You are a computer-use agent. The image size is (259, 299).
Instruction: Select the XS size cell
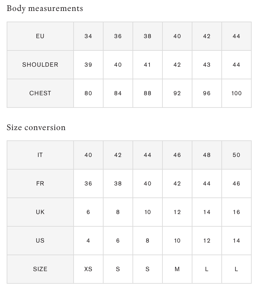(x=88, y=269)
